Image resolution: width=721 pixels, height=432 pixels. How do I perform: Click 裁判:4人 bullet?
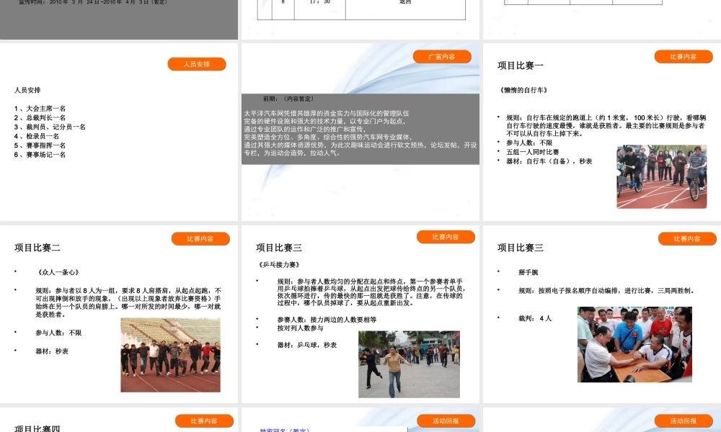coord(535,318)
